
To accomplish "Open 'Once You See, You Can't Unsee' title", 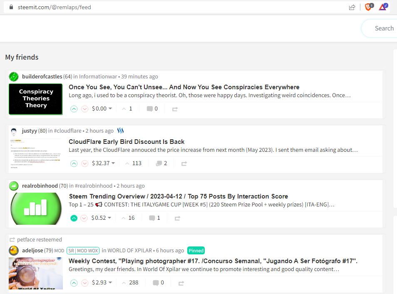I will click(184, 87).
